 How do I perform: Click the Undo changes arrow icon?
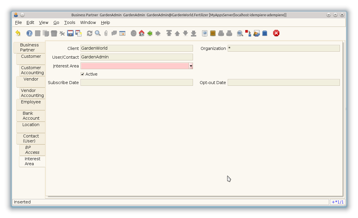tap(18, 33)
